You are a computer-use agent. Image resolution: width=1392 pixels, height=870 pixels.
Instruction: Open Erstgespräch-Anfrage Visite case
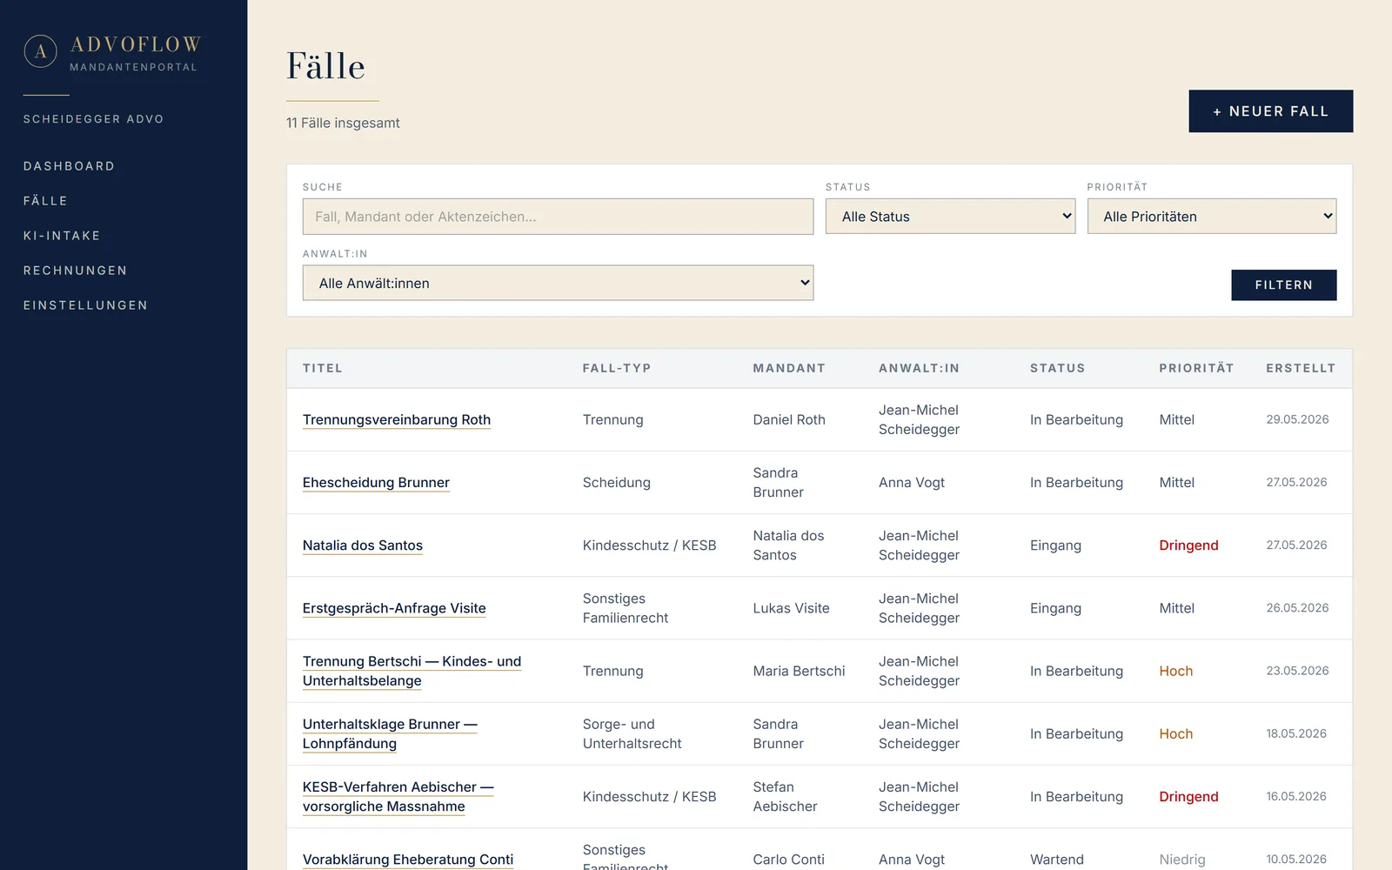point(394,608)
